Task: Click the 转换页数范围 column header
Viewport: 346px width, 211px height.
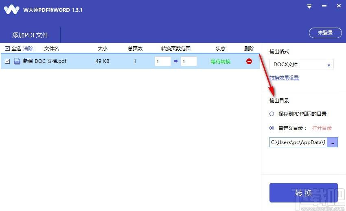Action: 176,49
